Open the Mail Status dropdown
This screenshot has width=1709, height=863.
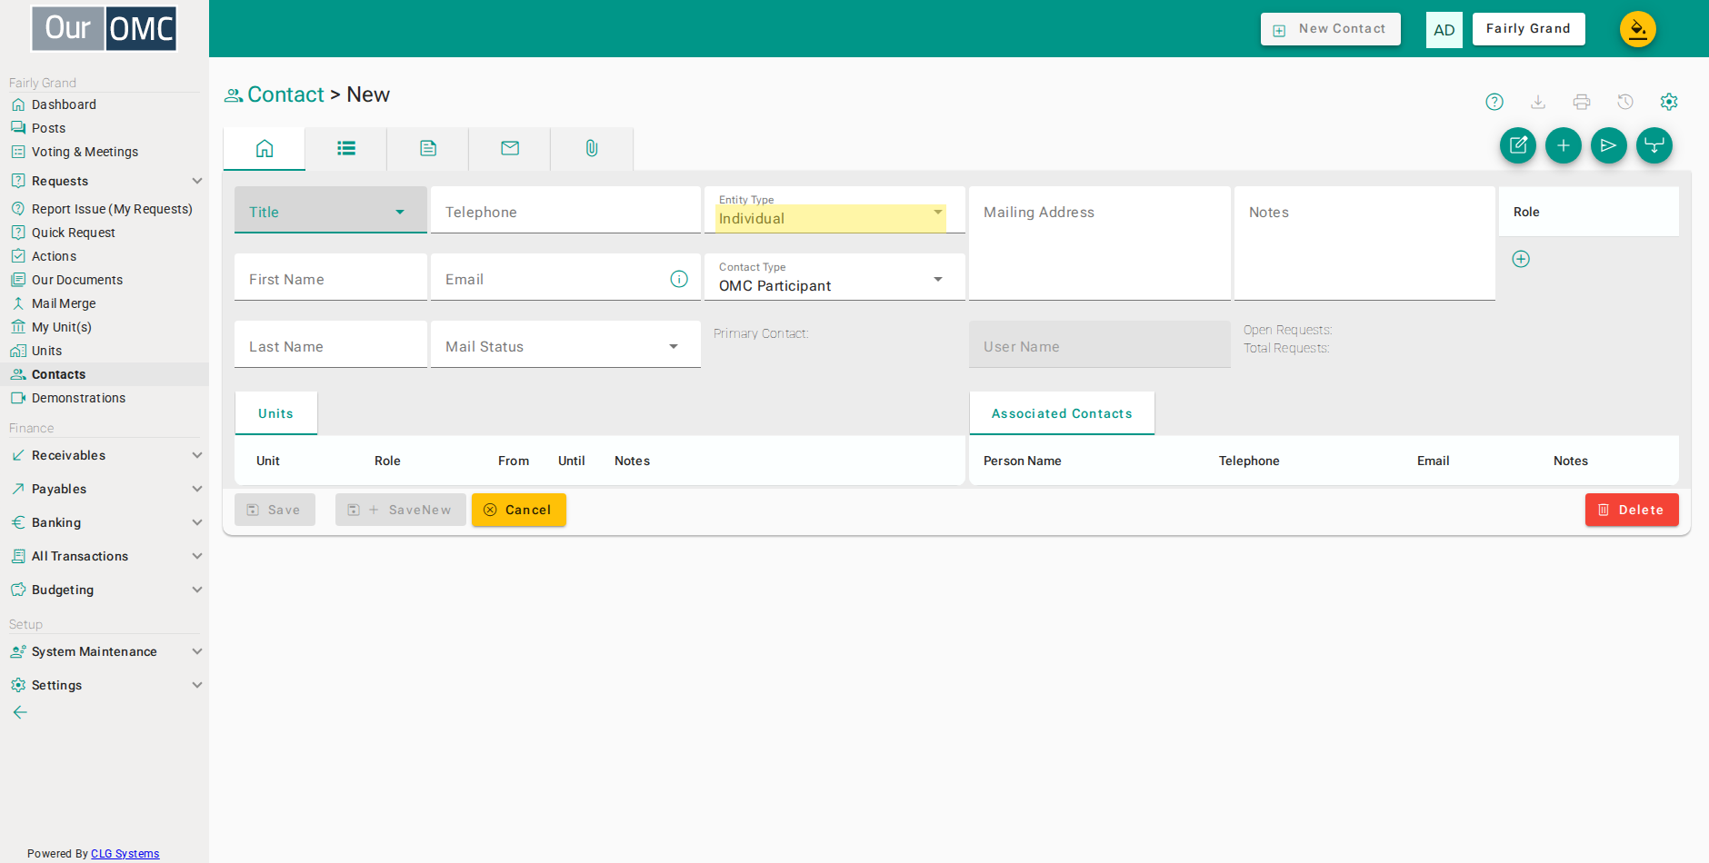[x=565, y=345]
